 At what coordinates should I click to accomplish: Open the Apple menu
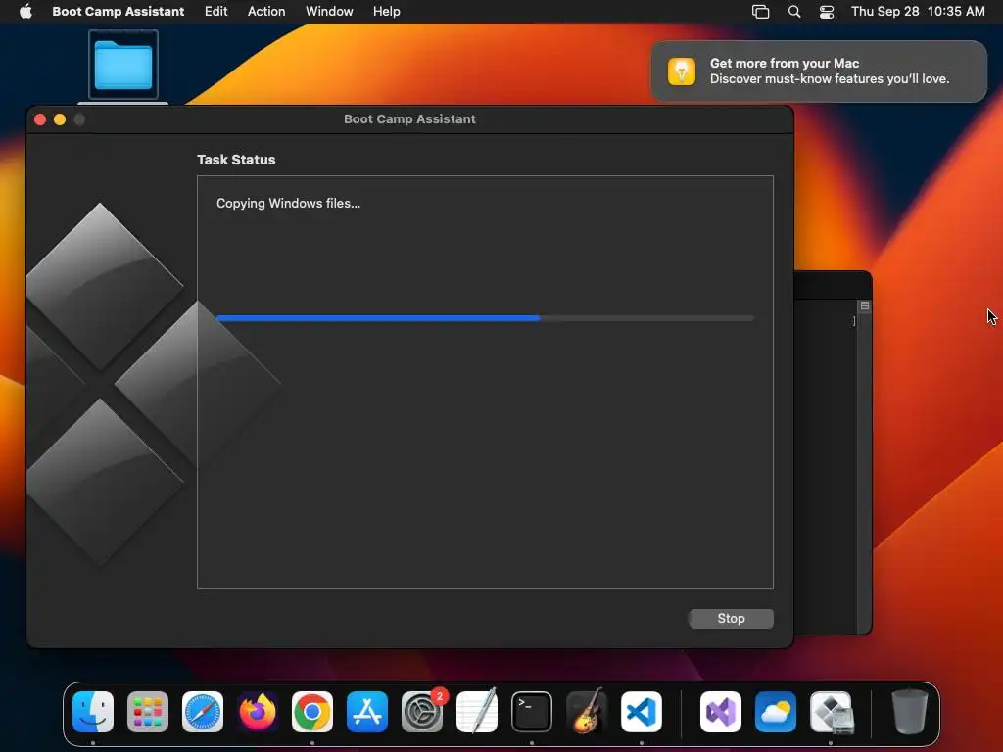25,11
